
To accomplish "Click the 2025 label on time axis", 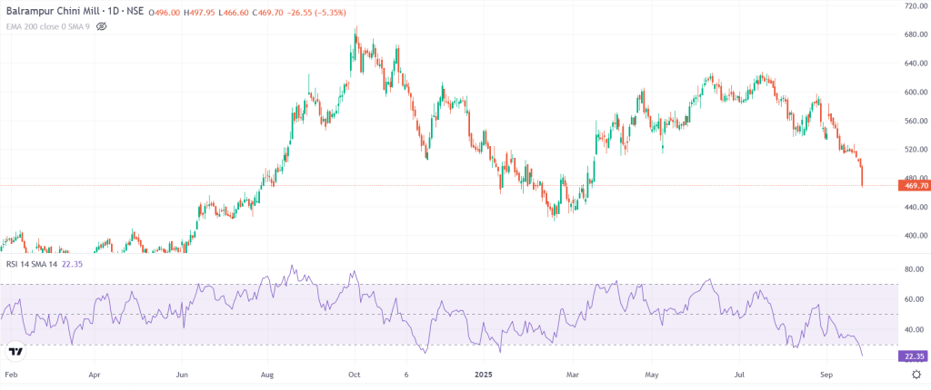I will (486, 375).
